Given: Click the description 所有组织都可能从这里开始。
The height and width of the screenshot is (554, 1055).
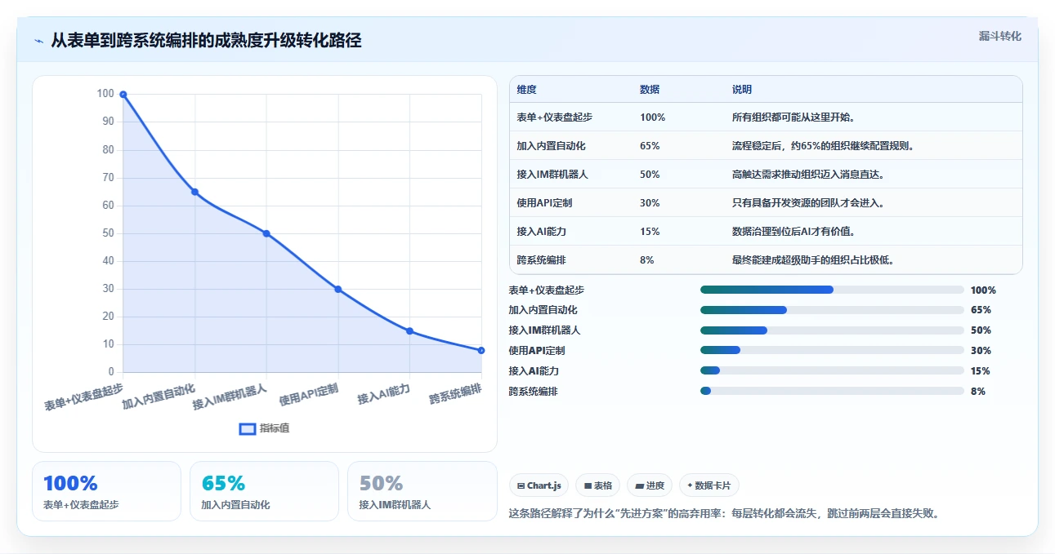Looking at the screenshot, I should [x=793, y=117].
